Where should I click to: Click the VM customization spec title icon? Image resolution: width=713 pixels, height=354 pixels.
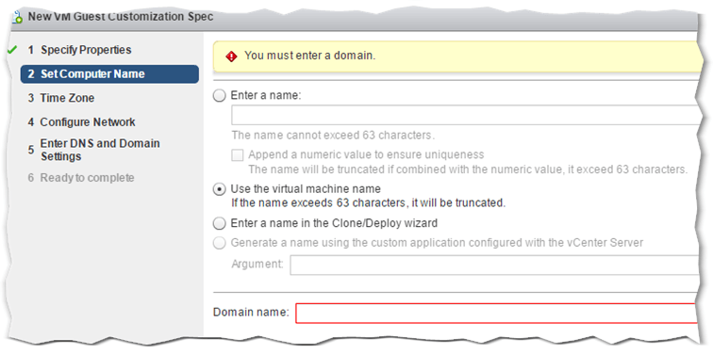18,18
